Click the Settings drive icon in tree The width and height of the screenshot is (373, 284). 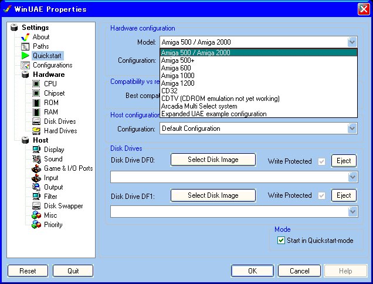click(x=14, y=28)
